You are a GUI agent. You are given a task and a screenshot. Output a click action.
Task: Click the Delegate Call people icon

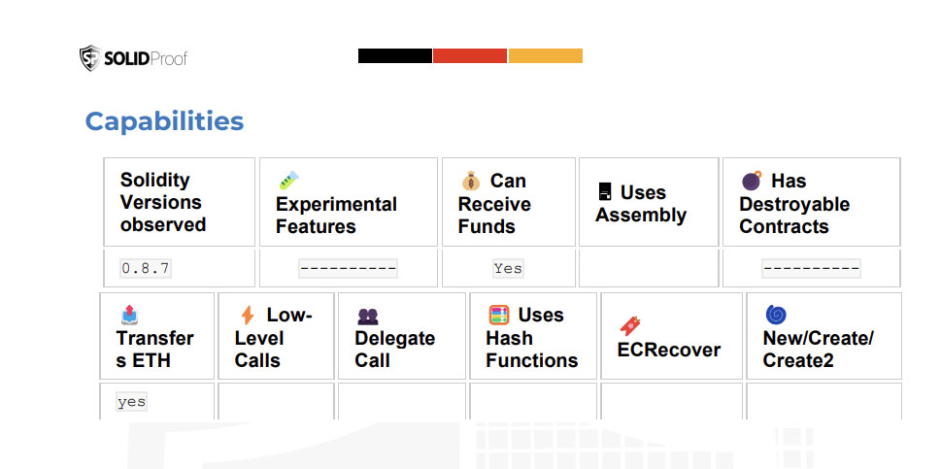coord(367,317)
